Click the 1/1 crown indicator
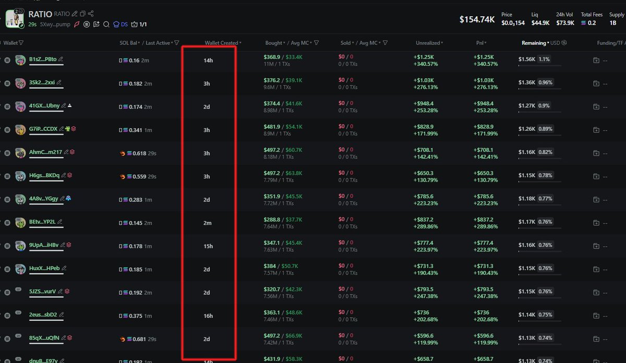The height and width of the screenshot is (363, 626). pos(139,24)
